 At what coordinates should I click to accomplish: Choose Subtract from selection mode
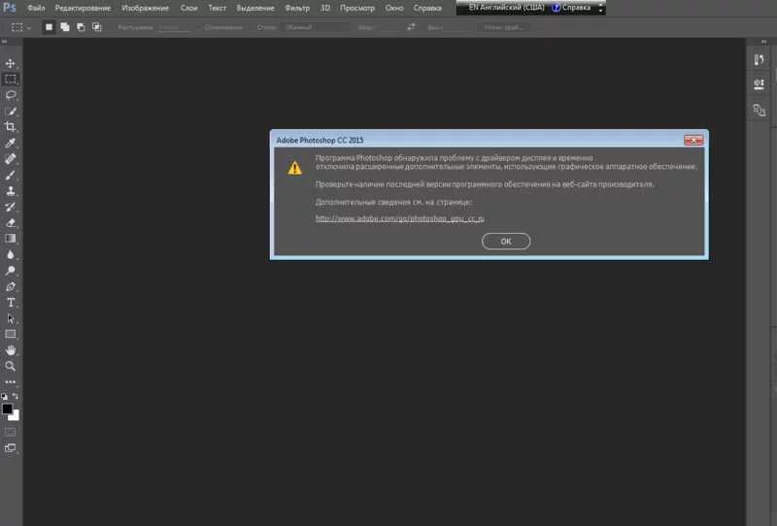81,27
